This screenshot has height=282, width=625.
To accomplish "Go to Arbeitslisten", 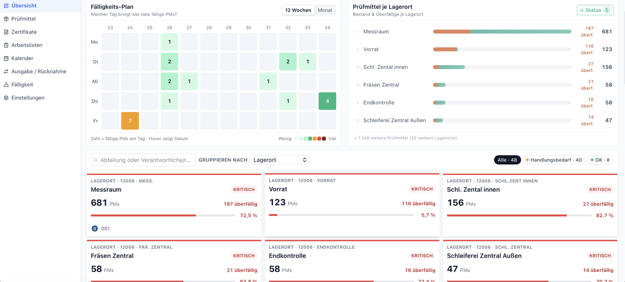I will 40,45.
